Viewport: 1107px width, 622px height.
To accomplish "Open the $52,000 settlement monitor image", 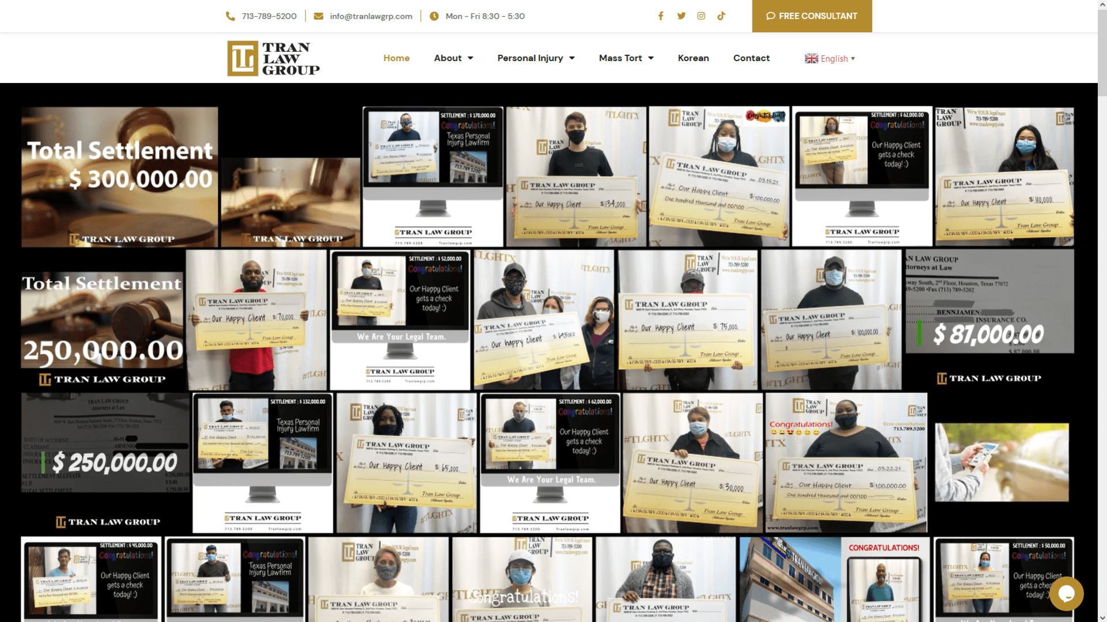I will [401, 320].
